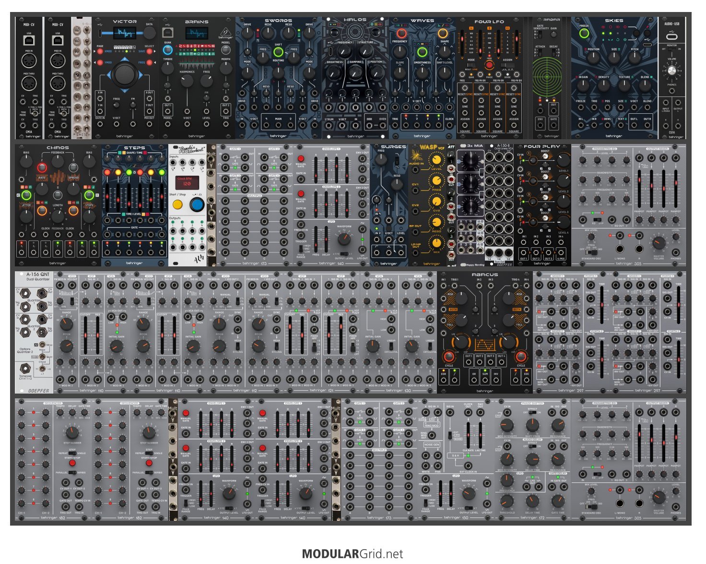Click the PITCH knob on Skies
Viewport: 706px width, 564px height.
(x=635, y=57)
